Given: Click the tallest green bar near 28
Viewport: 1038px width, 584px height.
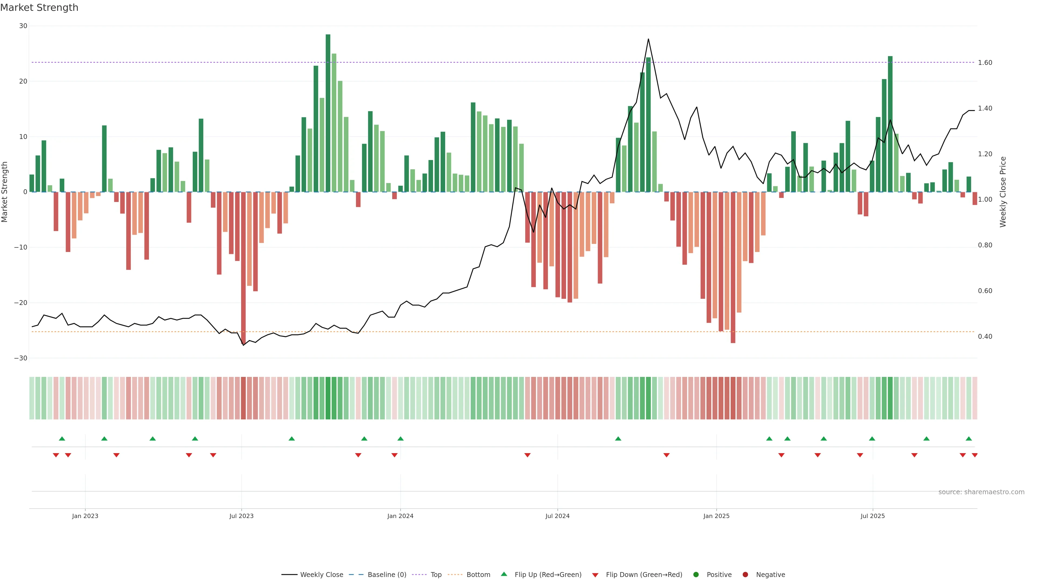Looking at the screenshot, I should click(x=328, y=113).
